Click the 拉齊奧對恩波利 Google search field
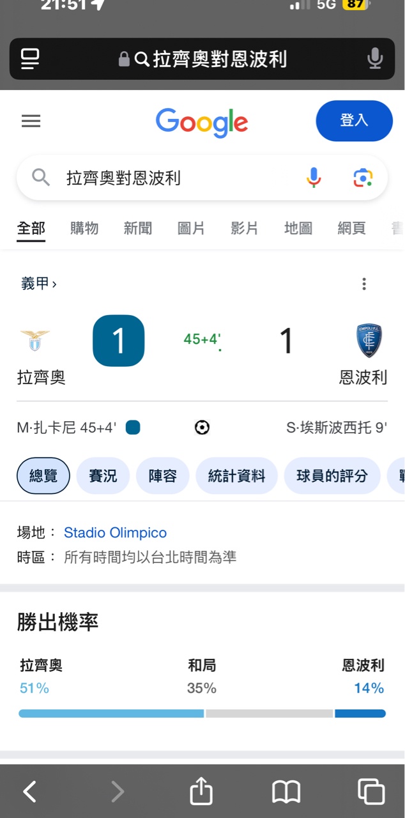 coord(172,178)
